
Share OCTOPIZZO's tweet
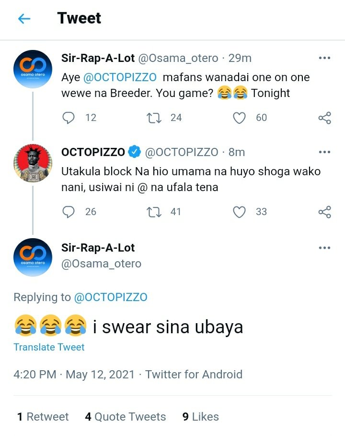(324, 212)
